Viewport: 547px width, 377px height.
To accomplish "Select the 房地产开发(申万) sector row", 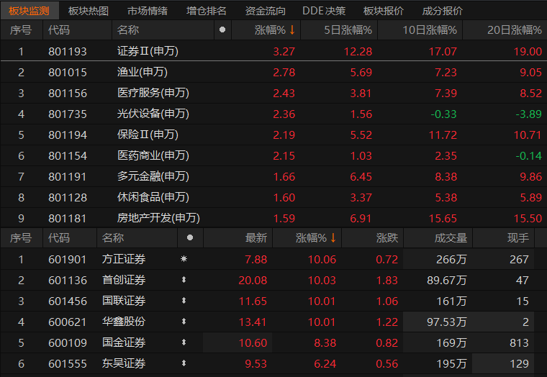I will click(158, 218).
